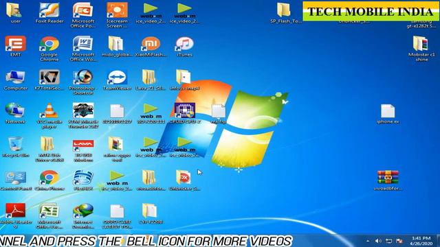Start TeamViewer from the desktop
The image size is (440, 247).
coord(117,78)
